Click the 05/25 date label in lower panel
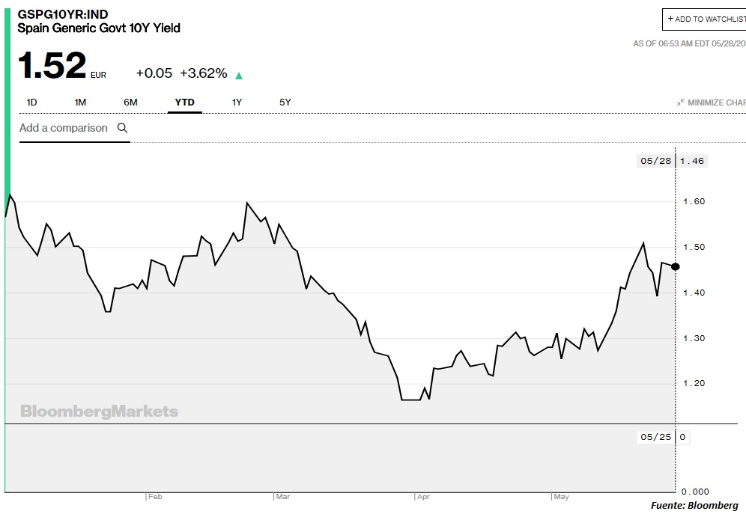The image size is (746, 517). (x=655, y=437)
